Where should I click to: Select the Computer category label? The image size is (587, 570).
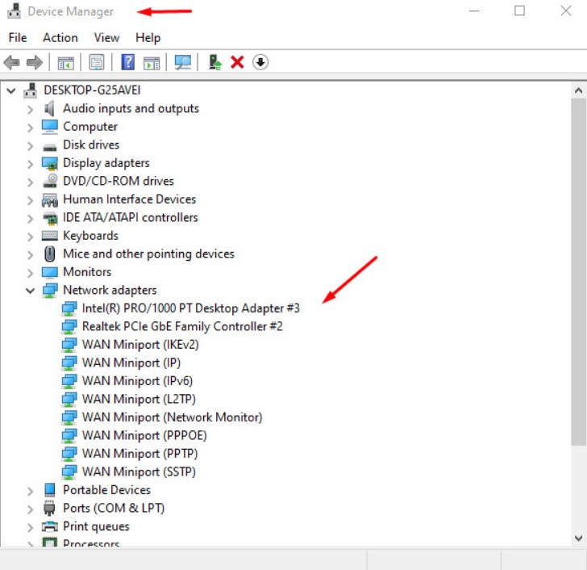pyautogui.click(x=90, y=127)
